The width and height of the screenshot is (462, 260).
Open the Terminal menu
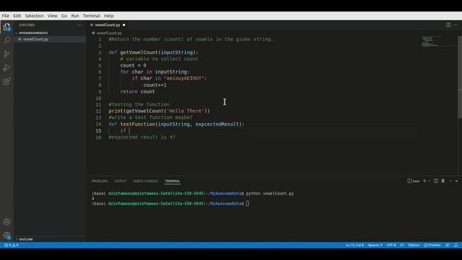(92, 16)
